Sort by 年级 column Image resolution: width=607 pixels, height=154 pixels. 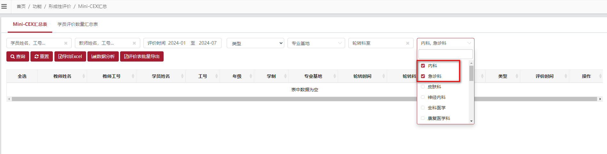(237, 76)
